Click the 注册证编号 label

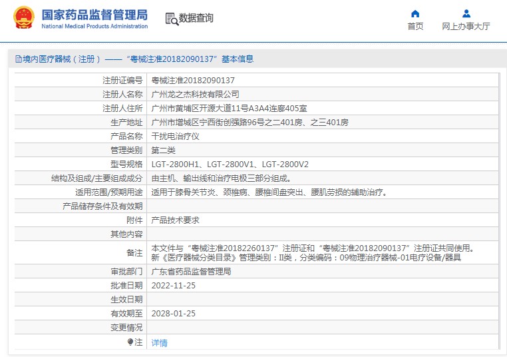point(122,81)
